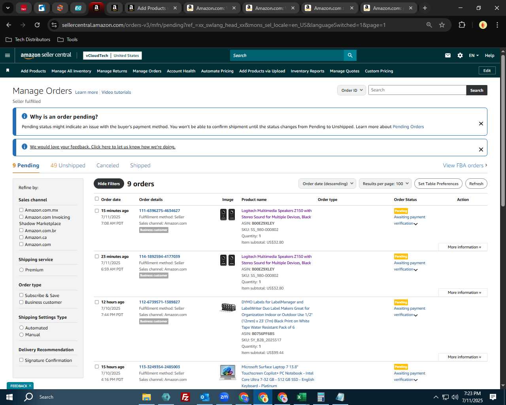506x405 pixels.
Task: Open the browser extensions puzzle icon
Action: [462, 25]
